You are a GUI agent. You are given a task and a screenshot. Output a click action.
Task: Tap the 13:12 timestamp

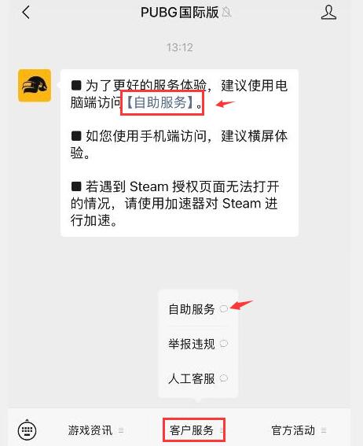pos(180,47)
